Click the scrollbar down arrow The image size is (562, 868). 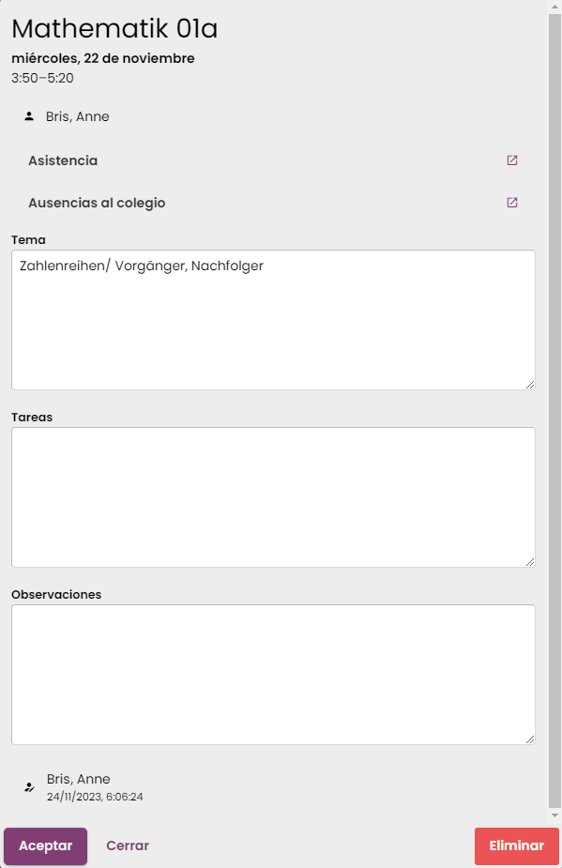click(x=554, y=815)
